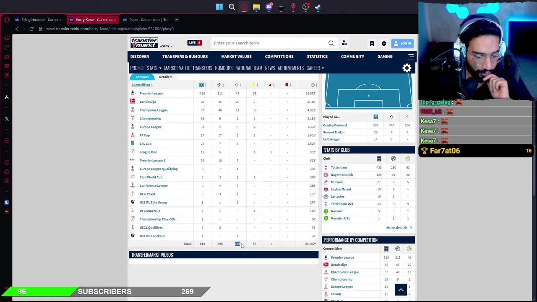Open the Bundesliga link in main table

tap(148, 102)
